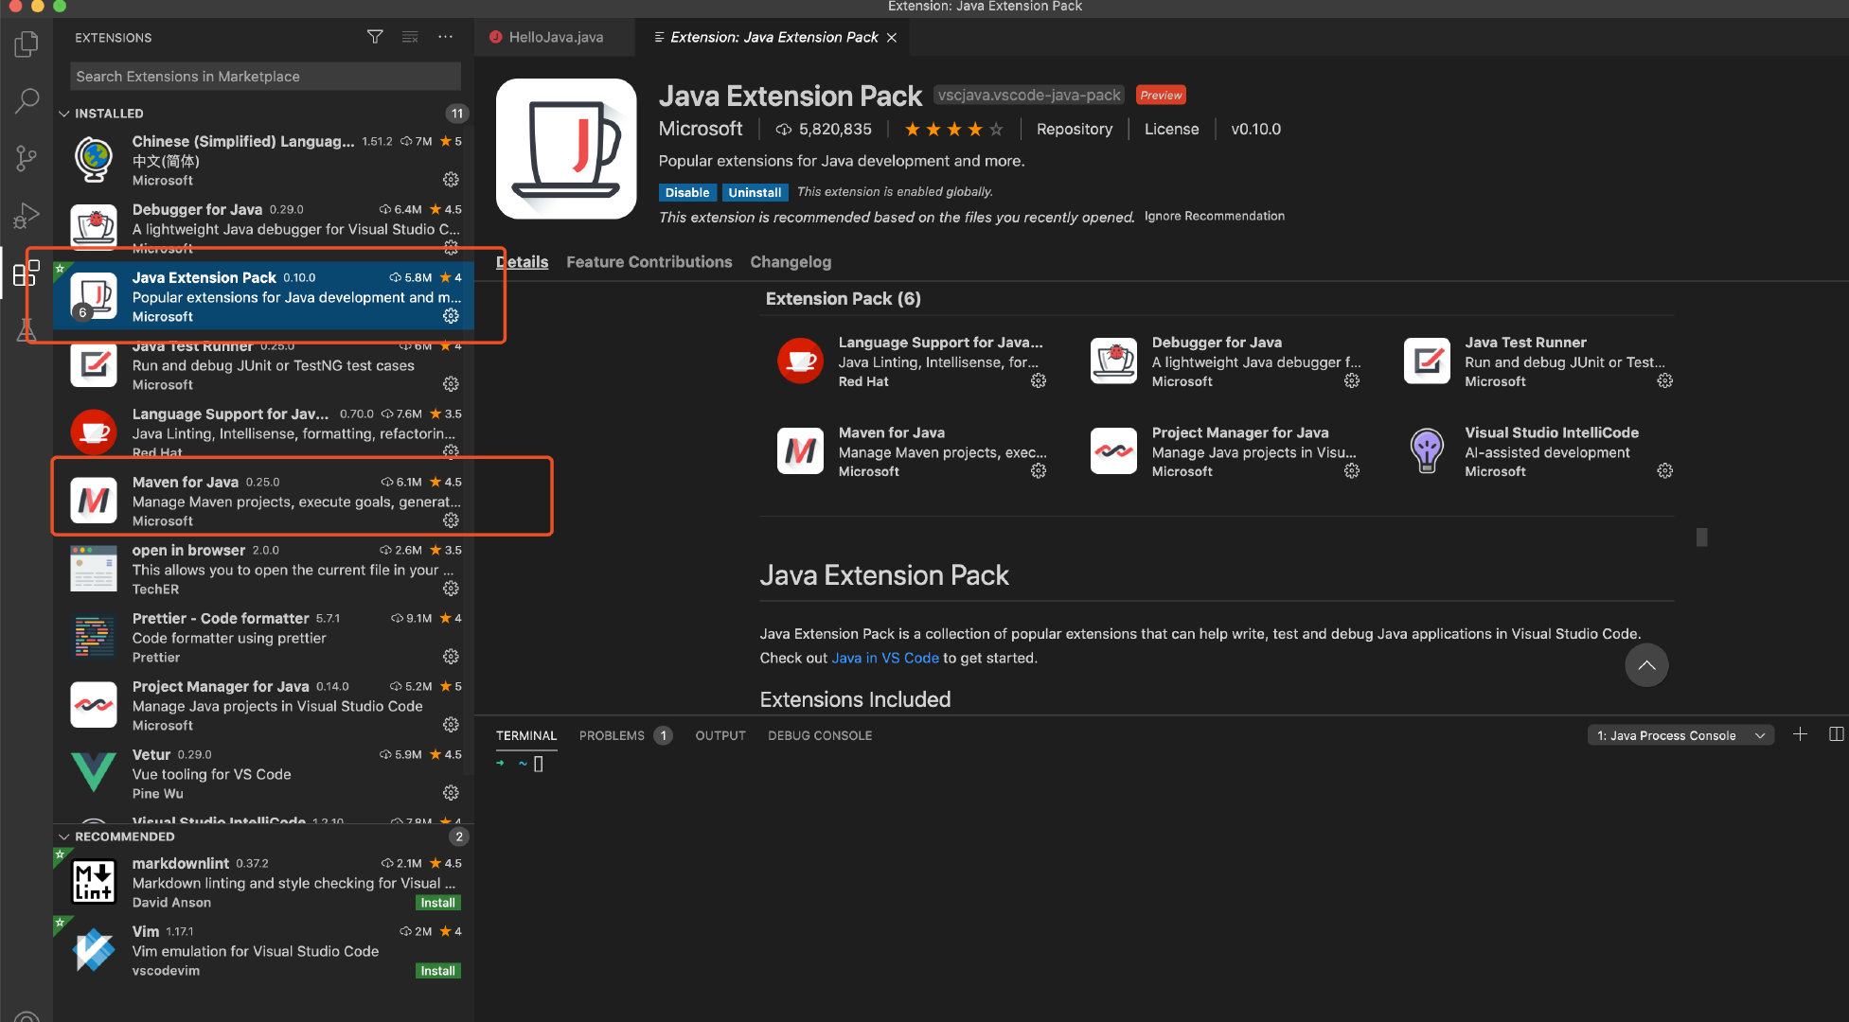The width and height of the screenshot is (1849, 1022).
Task: Open the Source Control view
Action: [27, 158]
